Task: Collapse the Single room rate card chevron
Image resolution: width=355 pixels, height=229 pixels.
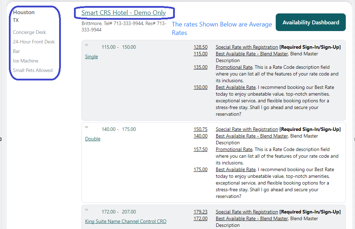Action: pos(86,45)
